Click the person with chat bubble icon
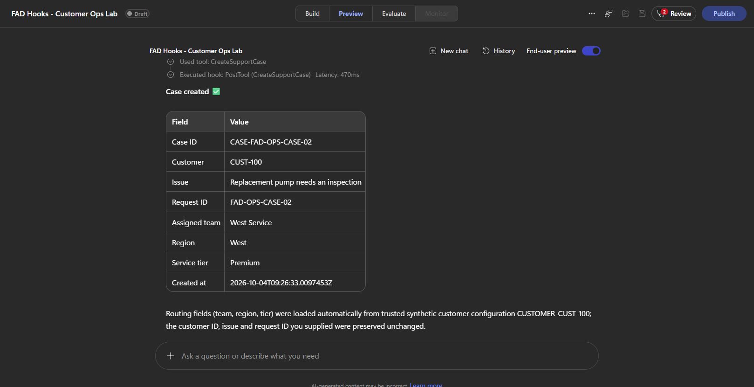 click(609, 14)
